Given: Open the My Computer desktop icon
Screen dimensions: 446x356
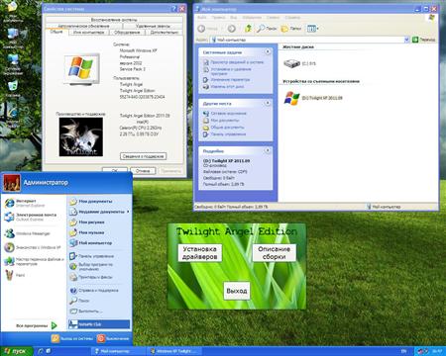Looking at the screenshot, I should 13,37.
